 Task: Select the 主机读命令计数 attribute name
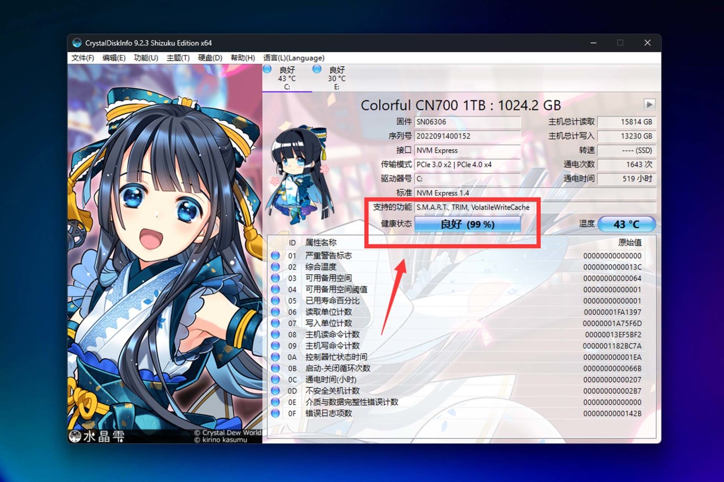point(333,335)
